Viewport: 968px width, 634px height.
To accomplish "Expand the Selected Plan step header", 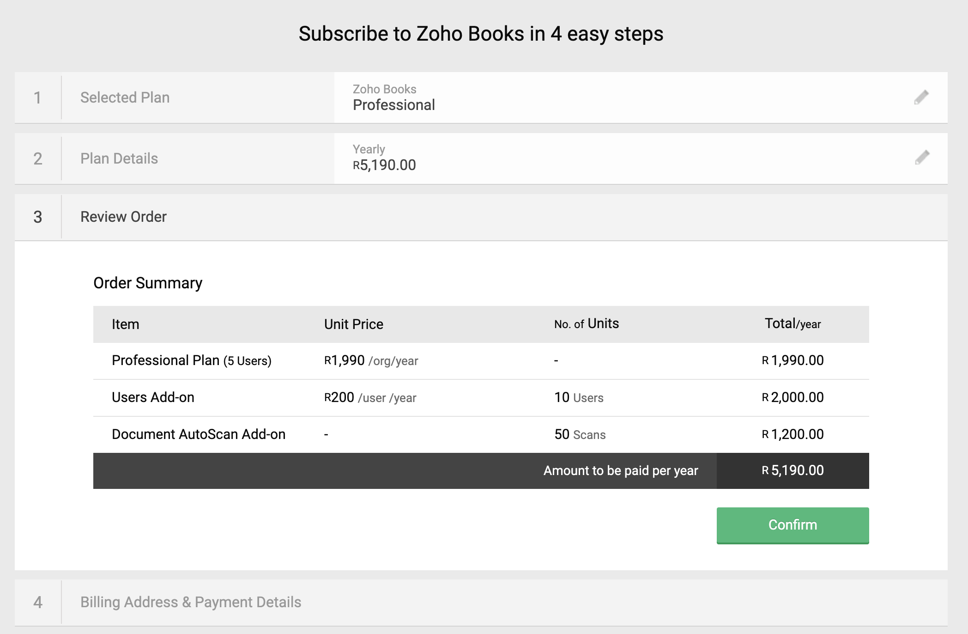I will 125,98.
